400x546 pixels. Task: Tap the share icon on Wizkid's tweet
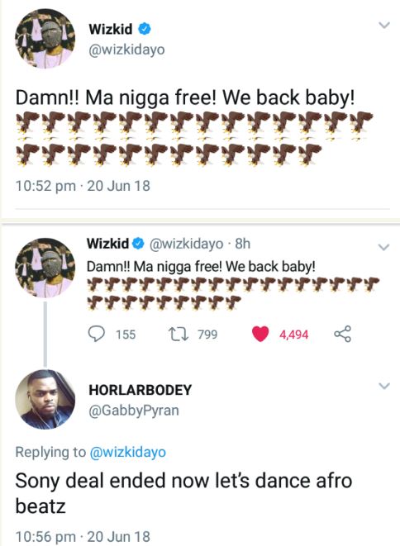[x=342, y=334]
